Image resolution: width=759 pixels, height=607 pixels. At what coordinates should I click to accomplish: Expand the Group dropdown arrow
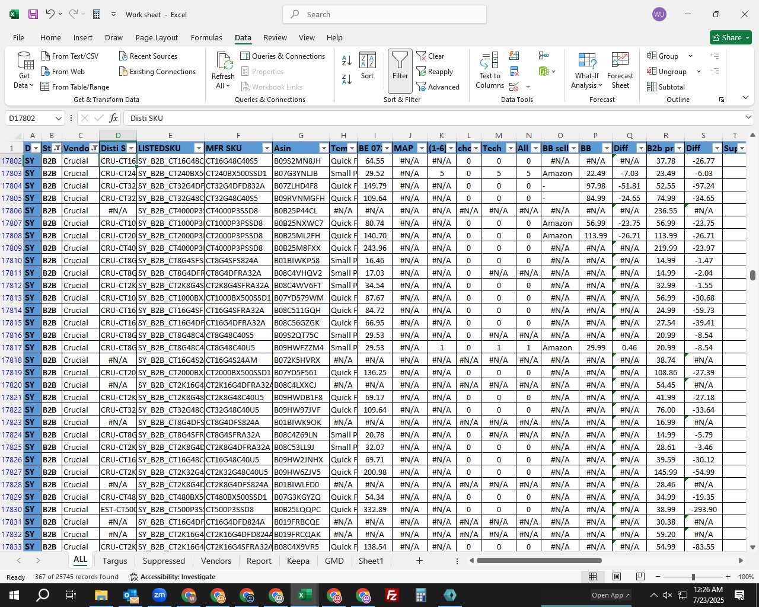click(690, 56)
